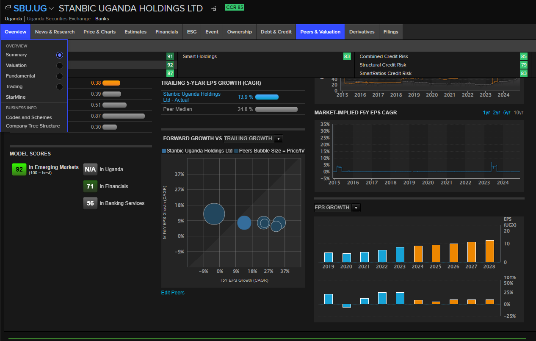Open the Estimates tab
The width and height of the screenshot is (536, 341).
[135, 32]
